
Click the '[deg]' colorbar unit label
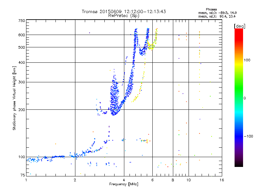(239, 26)
